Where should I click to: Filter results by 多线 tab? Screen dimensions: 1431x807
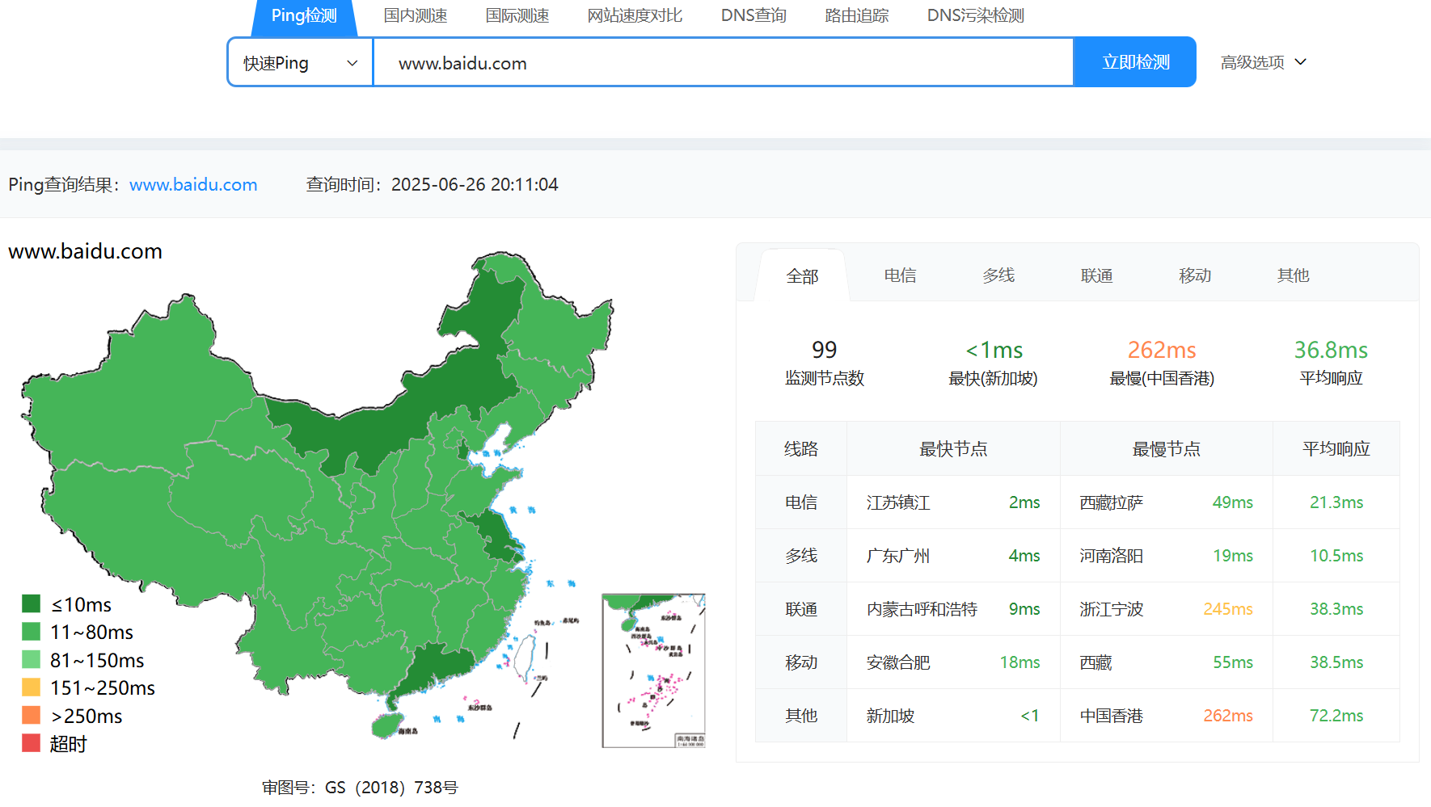click(x=998, y=275)
